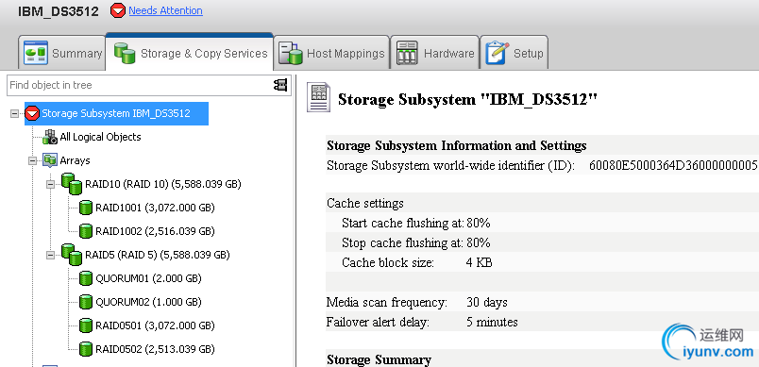
Task: Collapse the Arrays tree node
Action: [32, 160]
